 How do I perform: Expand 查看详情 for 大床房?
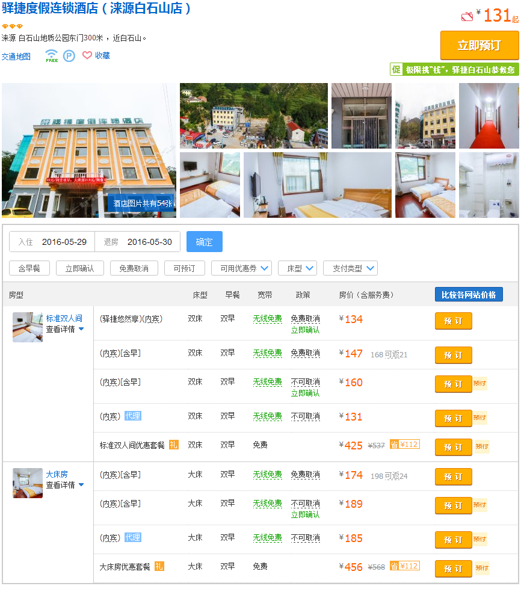click(64, 485)
